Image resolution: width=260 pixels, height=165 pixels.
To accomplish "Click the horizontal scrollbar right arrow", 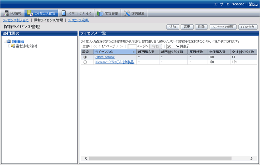I will point(252,158).
